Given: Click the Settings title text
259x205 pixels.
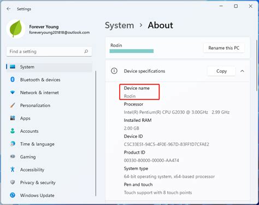Looking at the screenshot, I should 24,9.
